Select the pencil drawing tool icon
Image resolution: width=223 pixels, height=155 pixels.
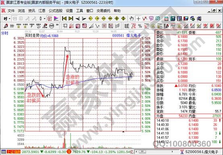click(x=6, y=26)
